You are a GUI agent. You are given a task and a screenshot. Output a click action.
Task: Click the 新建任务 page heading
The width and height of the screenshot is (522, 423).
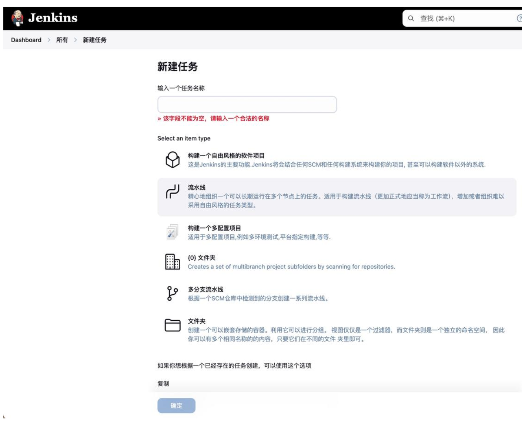(178, 67)
